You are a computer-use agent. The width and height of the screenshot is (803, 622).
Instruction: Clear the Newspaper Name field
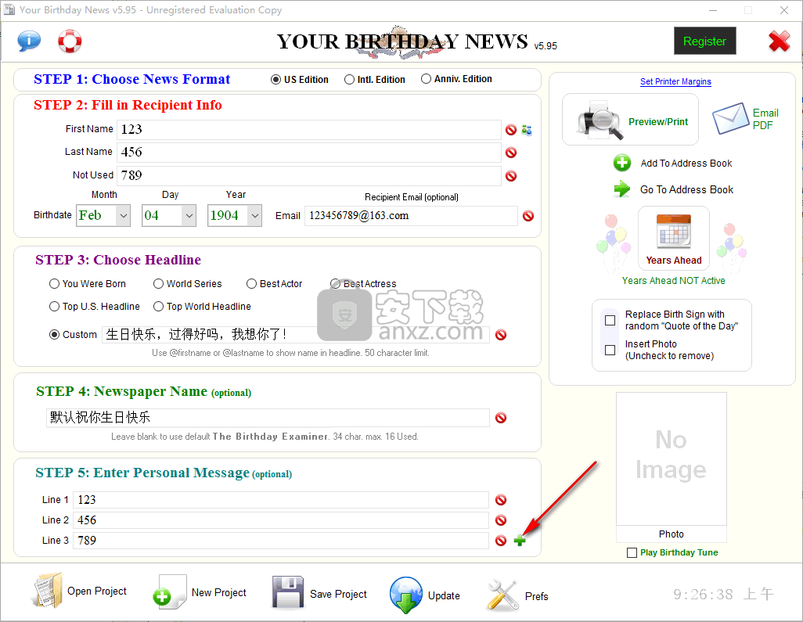pyautogui.click(x=501, y=418)
